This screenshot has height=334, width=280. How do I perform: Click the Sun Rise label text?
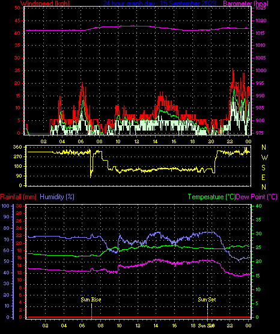pos(91,300)
